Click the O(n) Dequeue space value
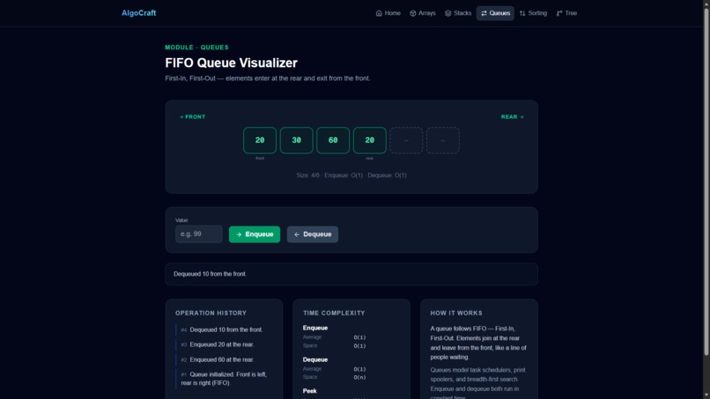 [359, 377]
